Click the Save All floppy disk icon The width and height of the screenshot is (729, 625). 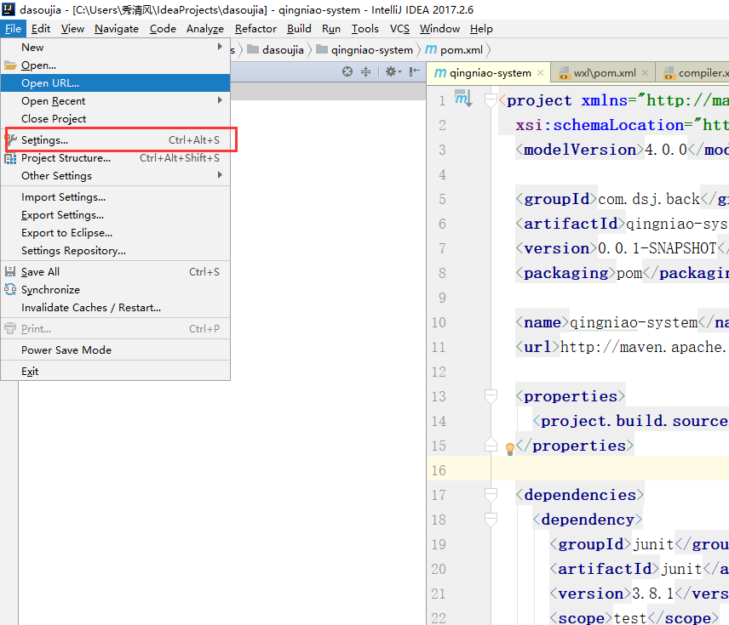click(x=10, y=271)
